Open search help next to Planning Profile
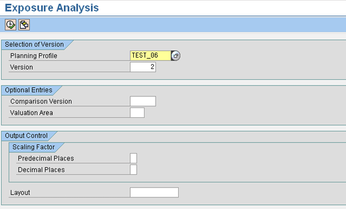The image size is (346, 209). coord(176,55)
